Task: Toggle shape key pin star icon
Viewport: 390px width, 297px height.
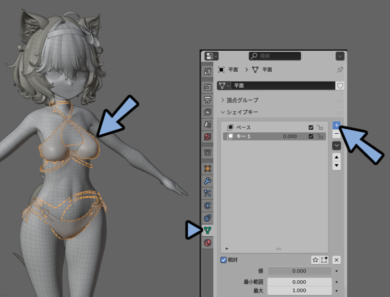Action: [x=315, y=260]
